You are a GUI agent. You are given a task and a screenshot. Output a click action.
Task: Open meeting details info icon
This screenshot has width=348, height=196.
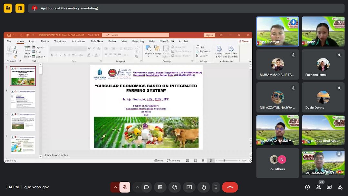(307, 187)
